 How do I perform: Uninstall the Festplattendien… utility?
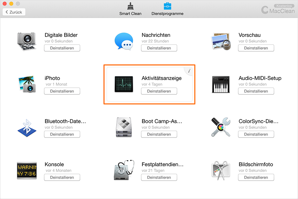(159, 177)
